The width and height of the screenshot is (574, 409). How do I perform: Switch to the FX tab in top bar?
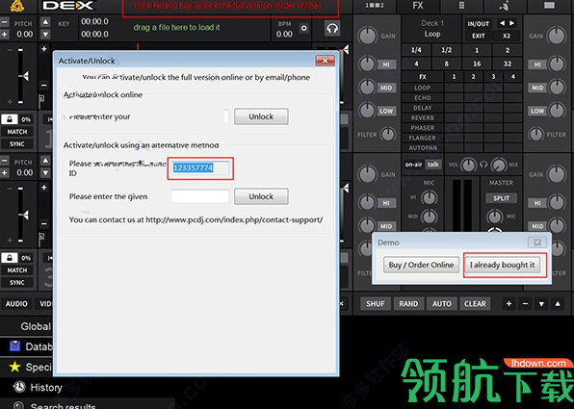(x=418, y=6)
